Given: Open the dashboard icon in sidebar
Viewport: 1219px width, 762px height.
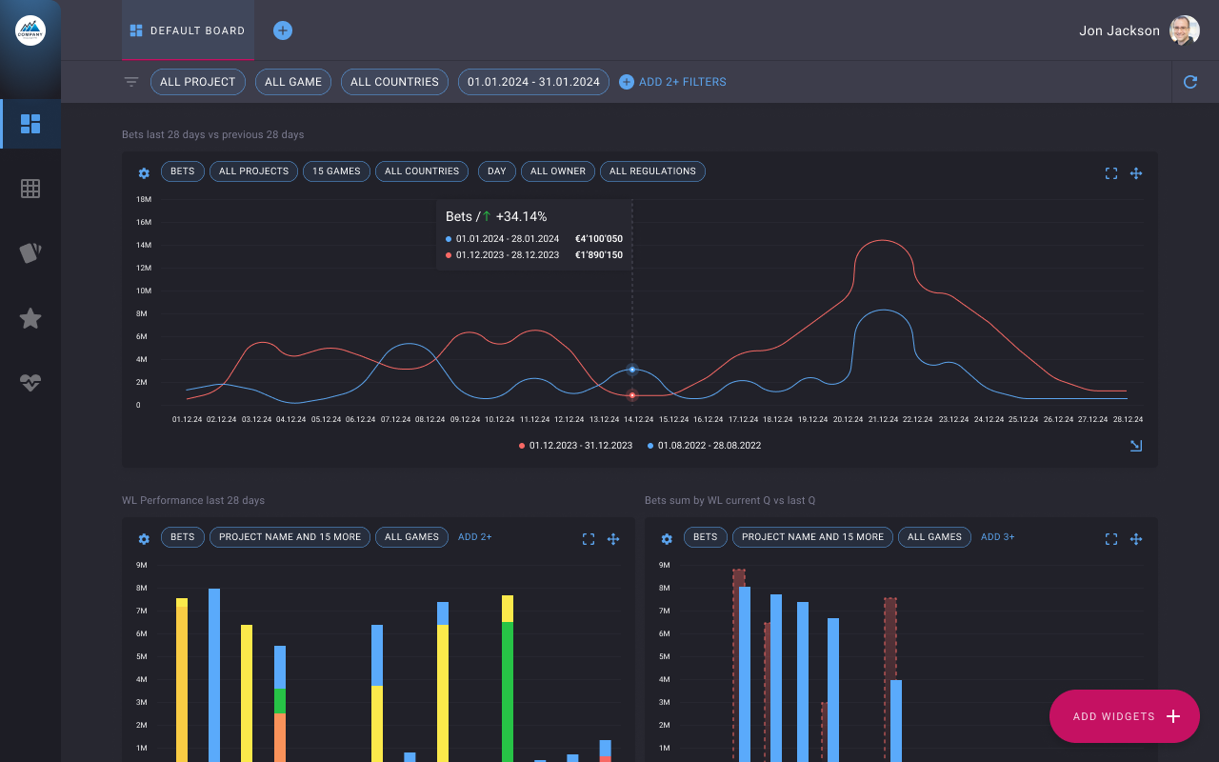Looking at the screenshot, I should (x=30, y=124).
